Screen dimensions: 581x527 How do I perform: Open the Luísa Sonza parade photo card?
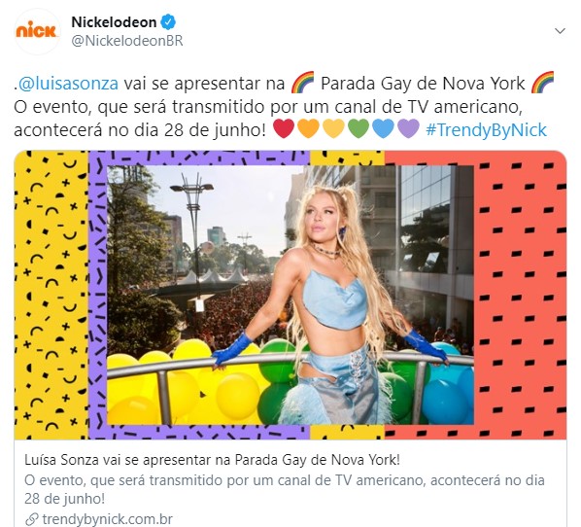pyautogui.click(x=290, y=295)
